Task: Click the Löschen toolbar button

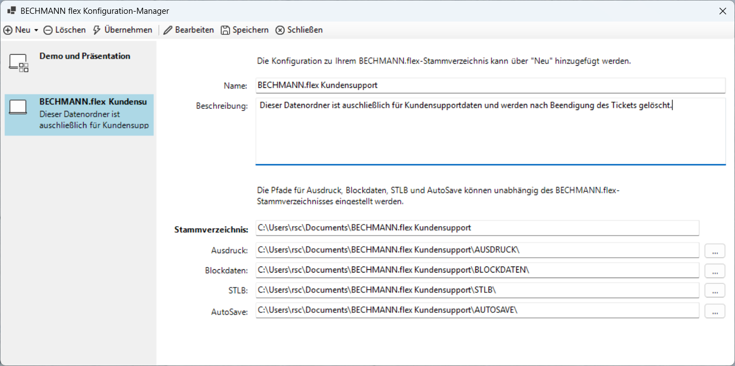Action: (x=65, y=30)
